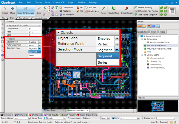Click the green check icon in status bar
The height and width of the screenshot is (124, 179).
pyautogui.click(x=175, y=122)
